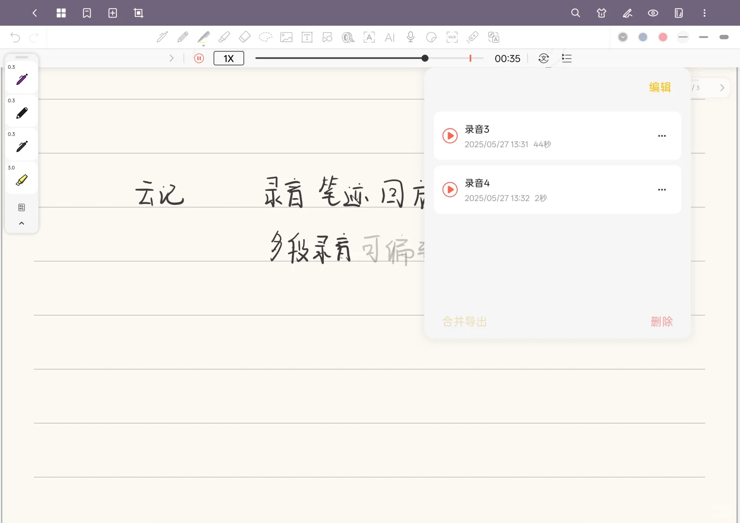Image resolution: width=740 pixels, height=523 pixels.
Task: Select the thinnest stroke width
Action: [x=683, y=37]
